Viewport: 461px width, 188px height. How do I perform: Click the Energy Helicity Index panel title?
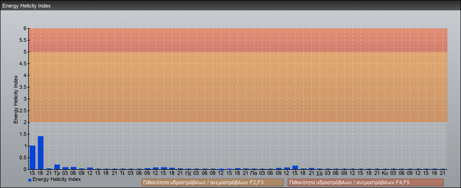26,6
